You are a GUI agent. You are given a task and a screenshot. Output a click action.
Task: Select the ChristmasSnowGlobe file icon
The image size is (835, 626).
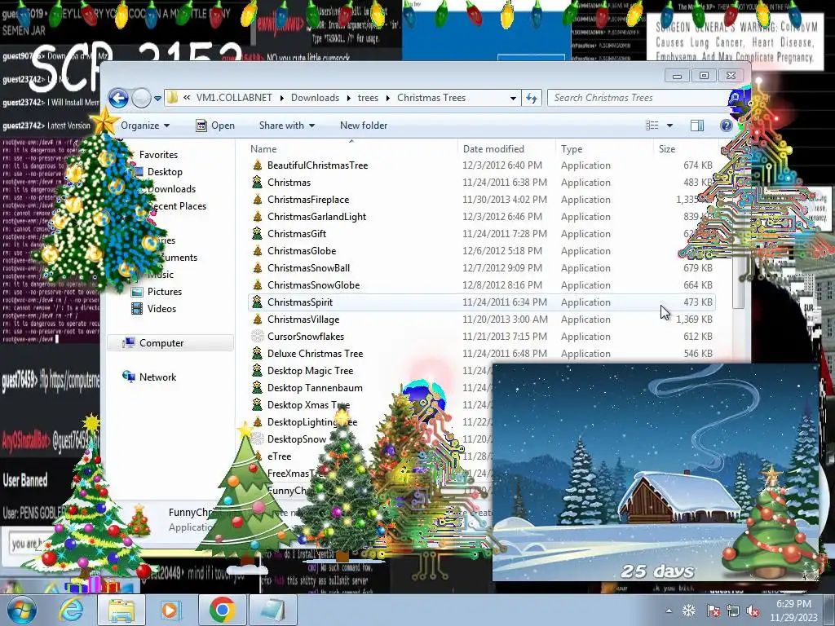(258, 284)
